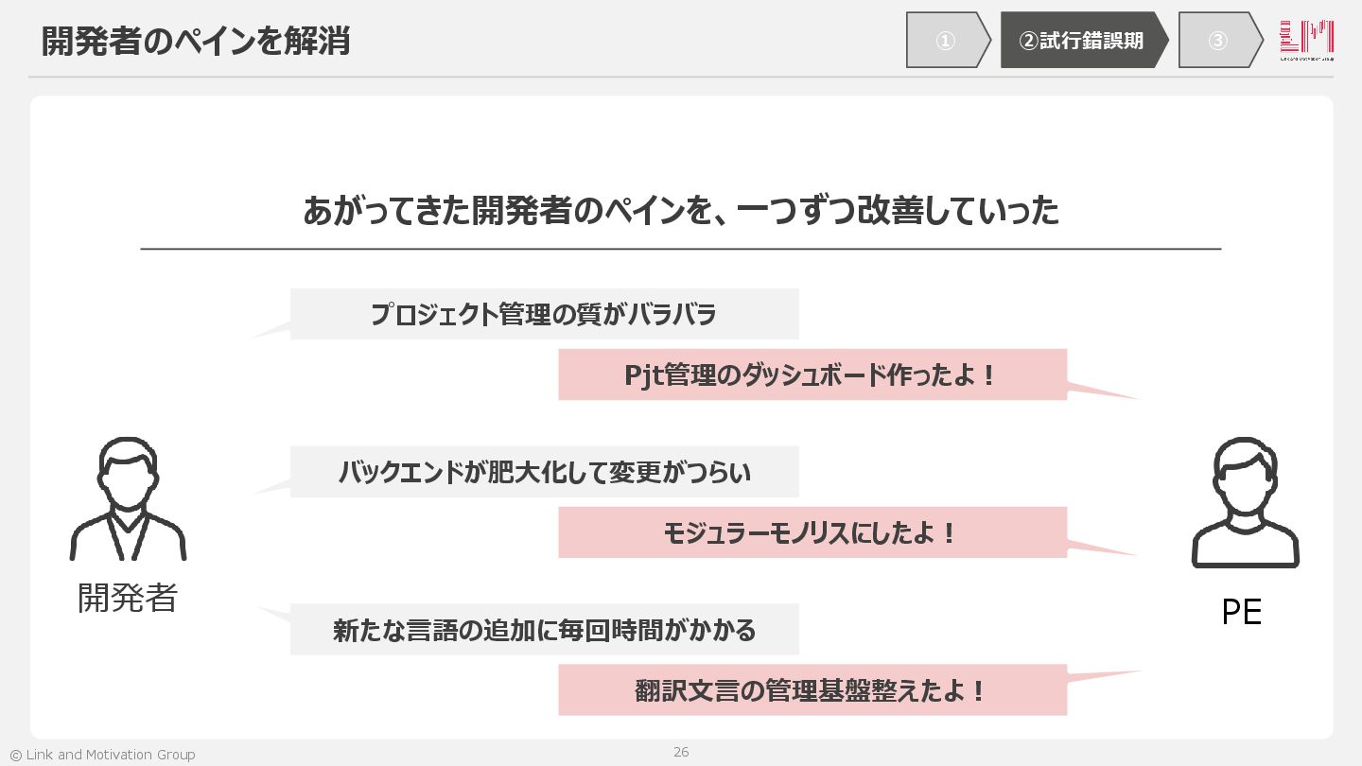Click the PE person icon

1246,502
